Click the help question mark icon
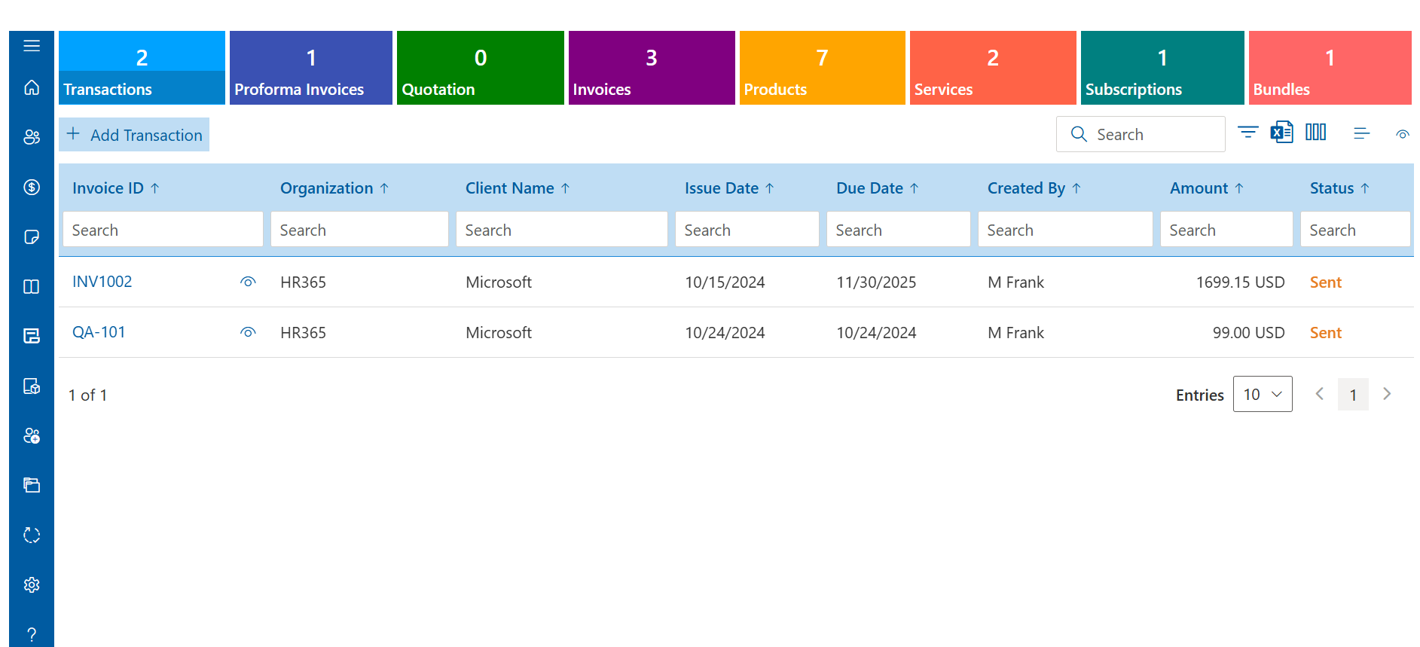1420x647 pixels. pyautogui.click(x=32, y=634)
